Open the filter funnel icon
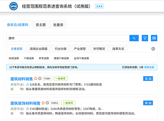 point(145,38)
